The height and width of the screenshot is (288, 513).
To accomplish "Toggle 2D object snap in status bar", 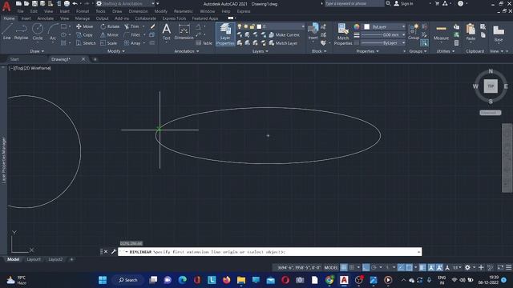I will 409,267.
